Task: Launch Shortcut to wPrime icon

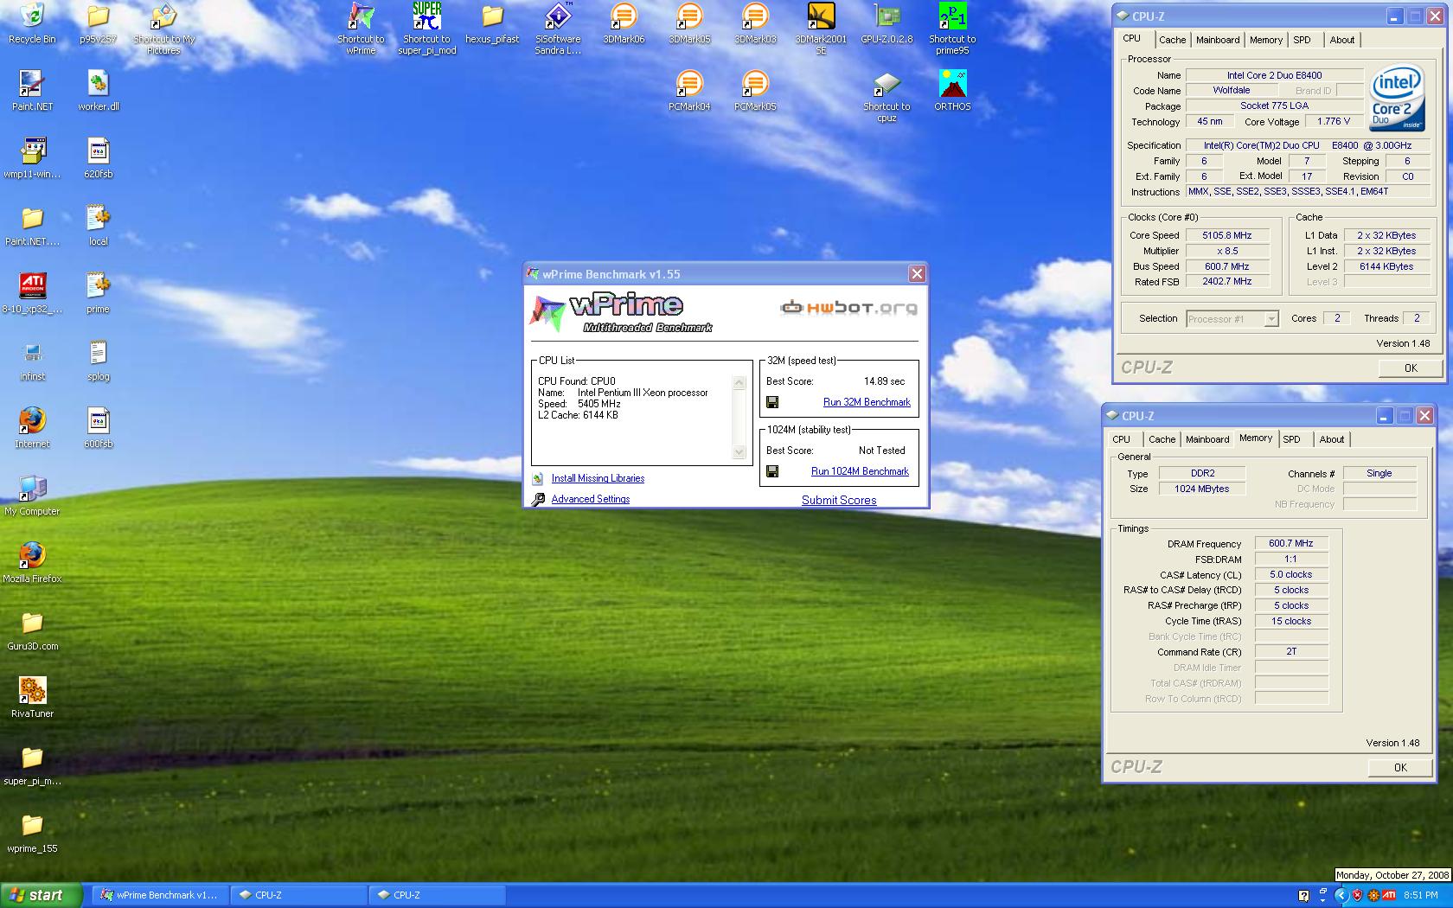Action: tap(361, 29)
